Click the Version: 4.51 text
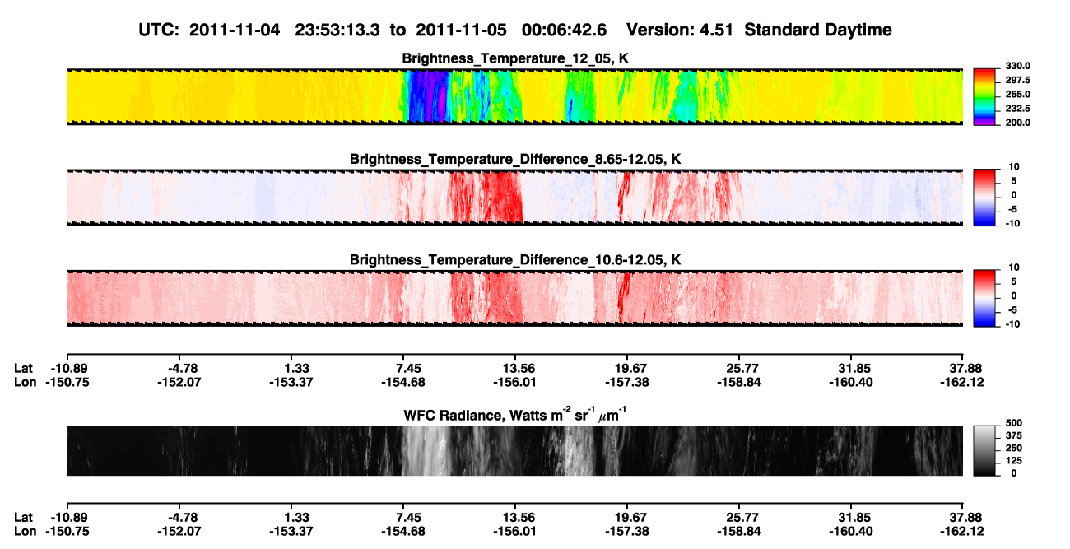Viewport: 1070px width, 549px height. 681,30
